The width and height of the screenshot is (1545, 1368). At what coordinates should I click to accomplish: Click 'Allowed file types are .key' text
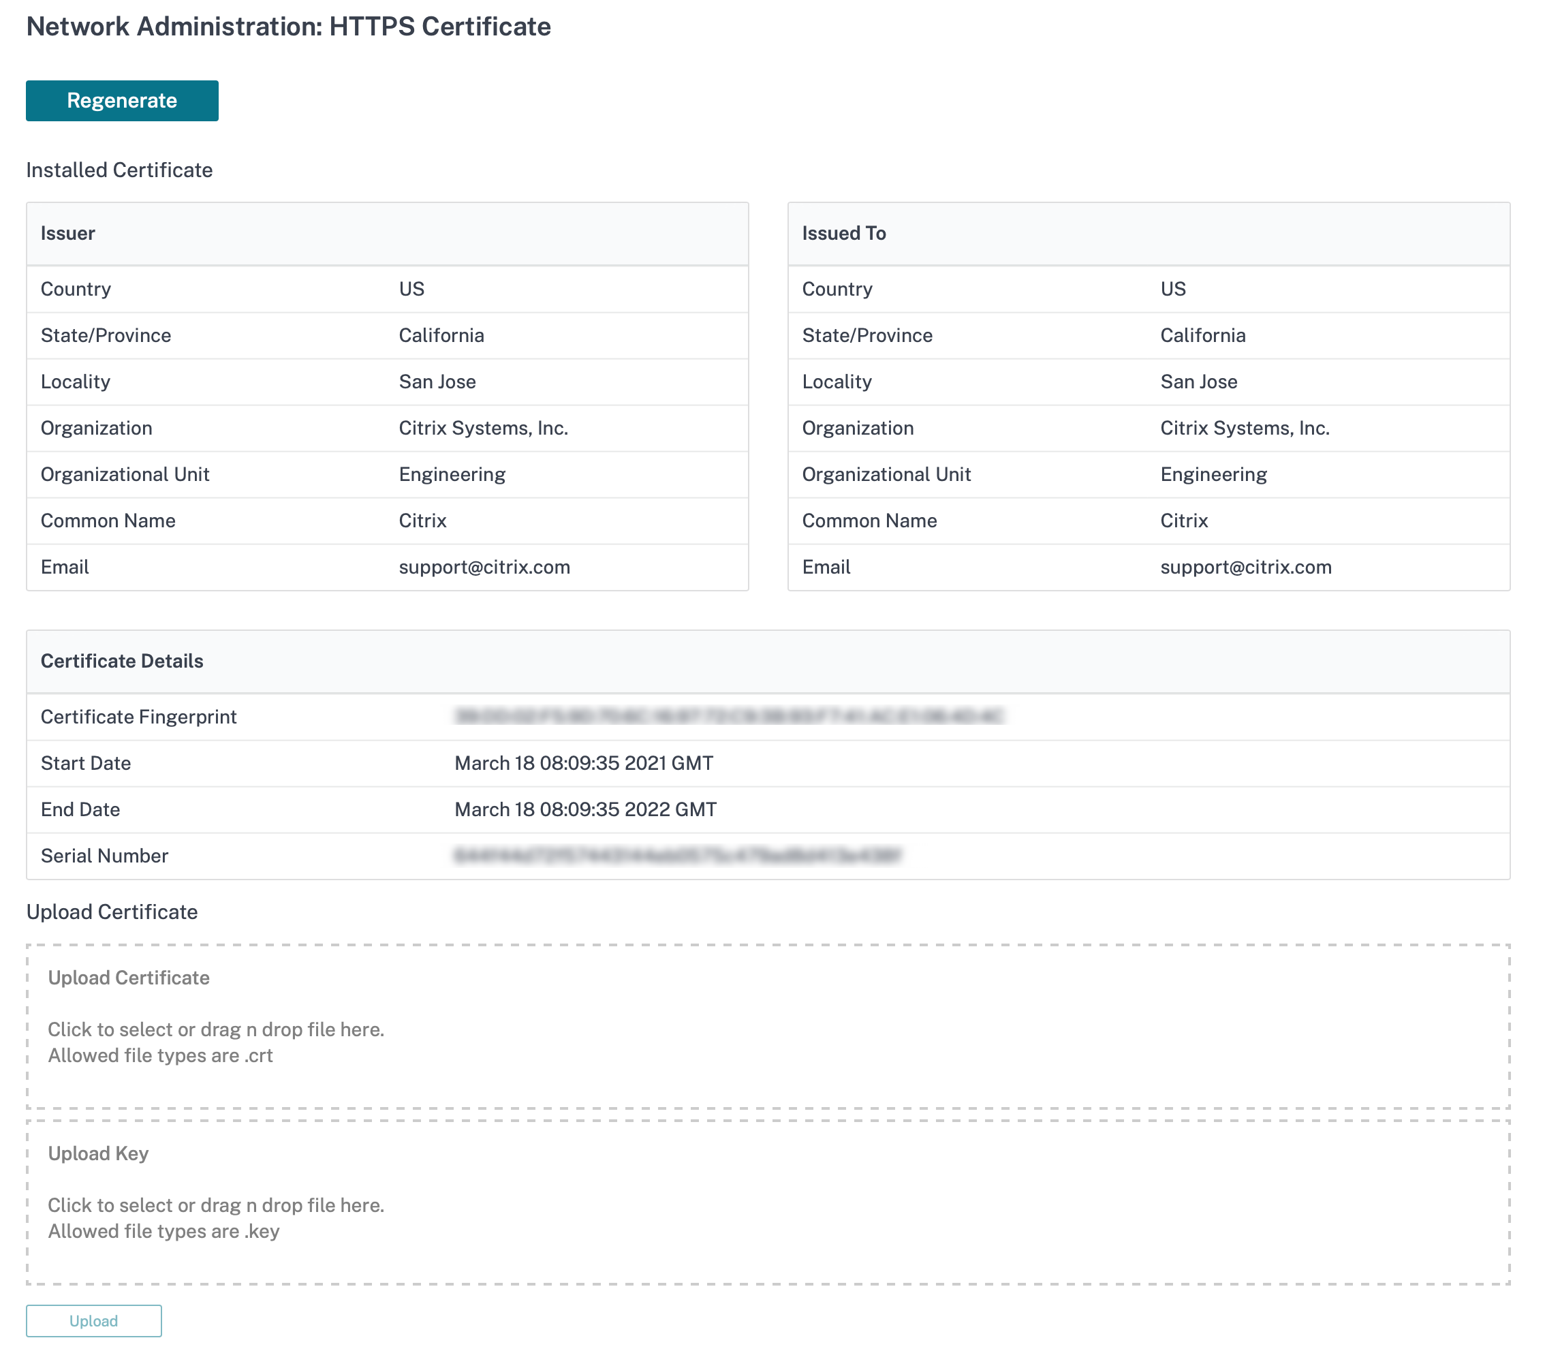164,1231
